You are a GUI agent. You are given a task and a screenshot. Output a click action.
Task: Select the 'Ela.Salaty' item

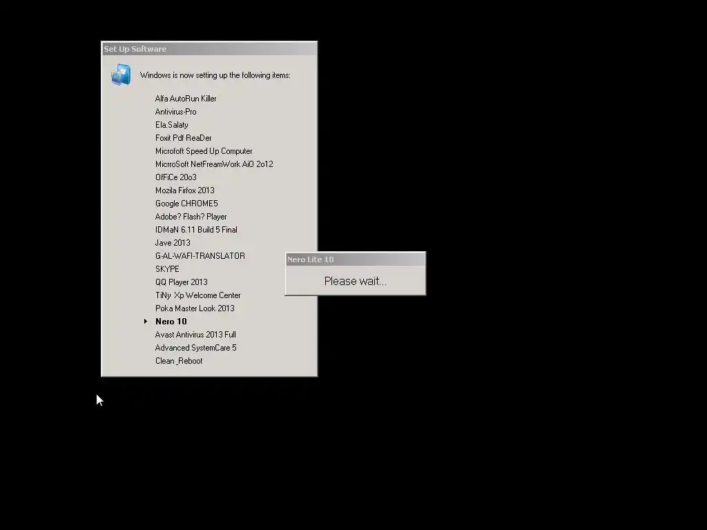(172, 125)
